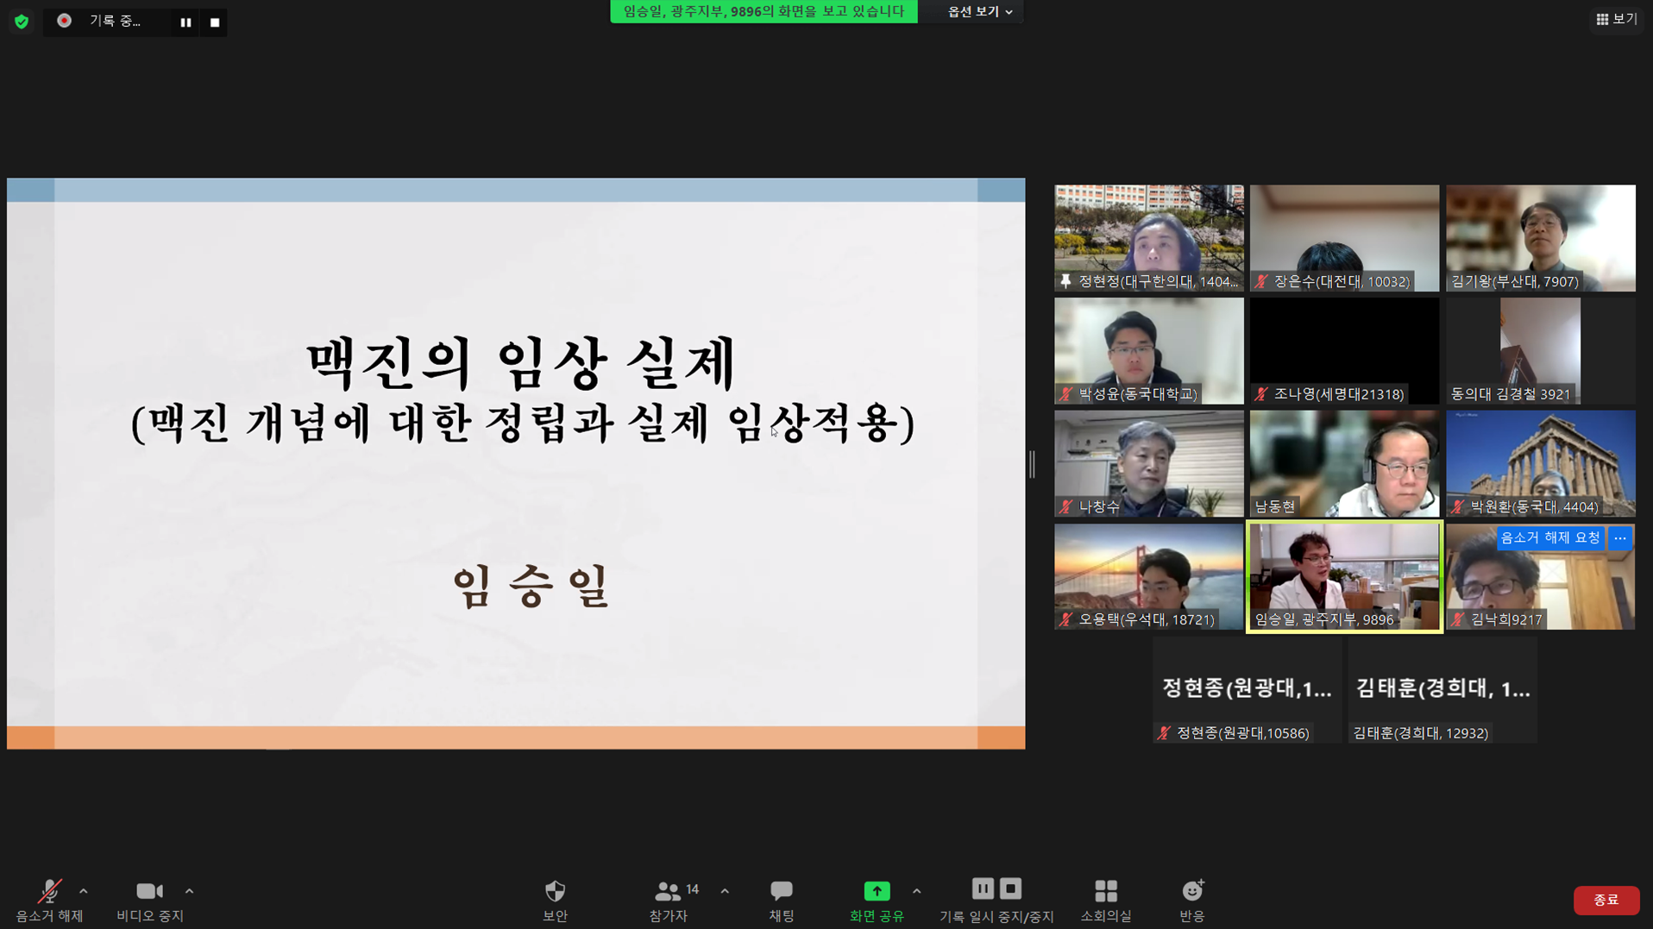
Task: Expand audio options next to 음소거 해제
Action: coord(83,891)
